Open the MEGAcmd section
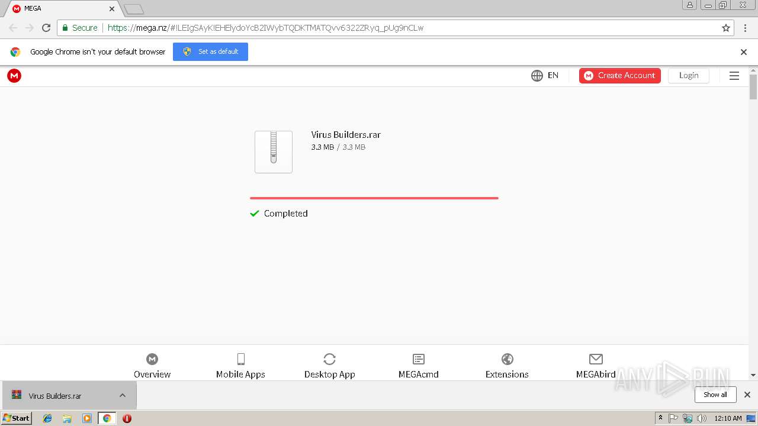This screenshot has height=426, width=758. tap(419, 366)
